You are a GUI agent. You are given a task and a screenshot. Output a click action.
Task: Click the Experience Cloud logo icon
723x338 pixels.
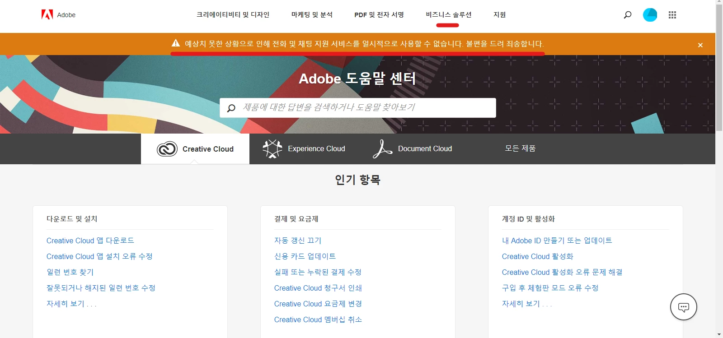(x=272, y=148)
